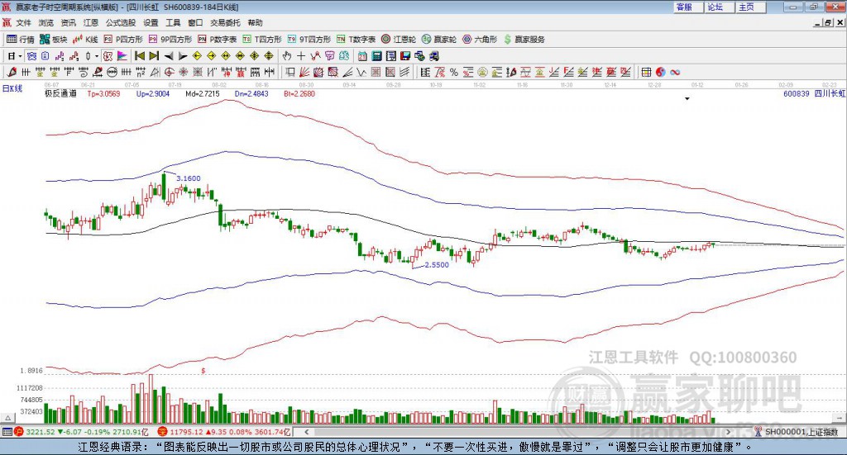The image size is (847, 455).
Task: Open 赢家服务 with the dollar icon
Action: pyautogui.click(x=524, y=40)
